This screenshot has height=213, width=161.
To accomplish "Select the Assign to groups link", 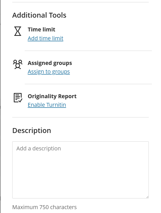I will point(49,72).
